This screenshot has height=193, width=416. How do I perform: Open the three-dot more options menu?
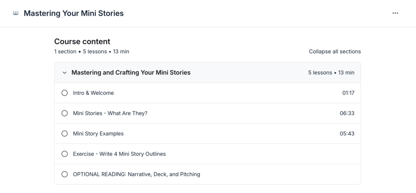tap(395, 13)
